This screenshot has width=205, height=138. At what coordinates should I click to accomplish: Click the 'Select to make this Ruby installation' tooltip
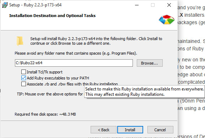click(145, 92)
